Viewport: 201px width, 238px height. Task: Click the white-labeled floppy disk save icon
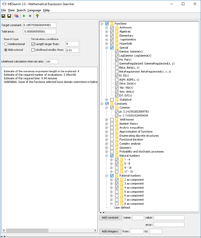pos(9,16)
